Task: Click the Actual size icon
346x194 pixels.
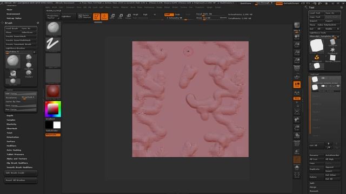Action: pyautogui.click(x=297, y=53)
